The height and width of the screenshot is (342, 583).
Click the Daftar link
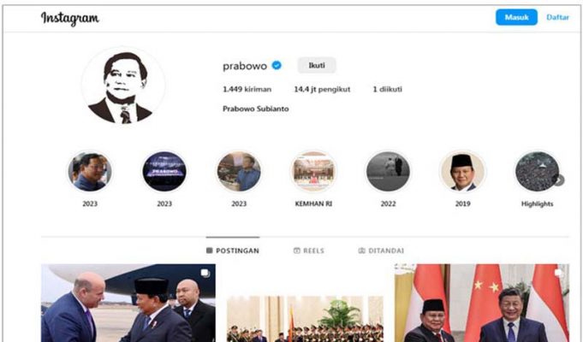(557, 17)
